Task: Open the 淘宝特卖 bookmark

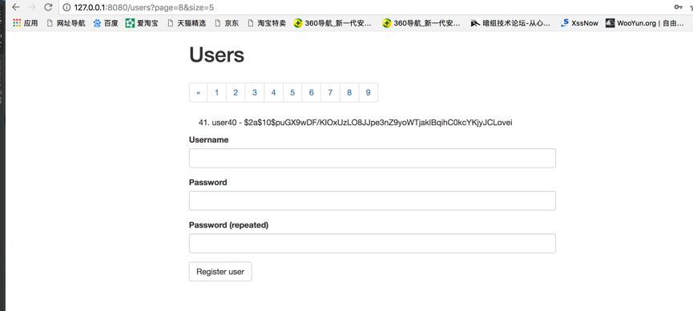Action: click(x=267, y=23)
